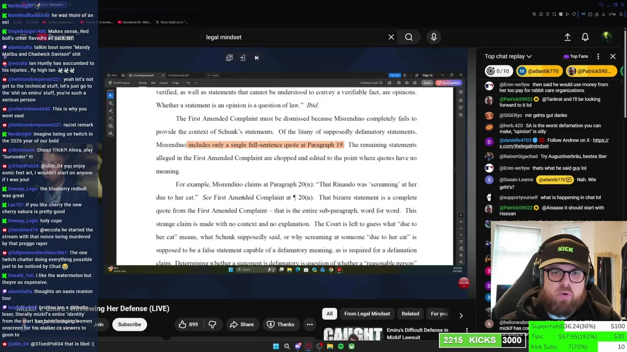Viewport: 627px width, 352px height.
Task: Open more actions ellipsis under video
Action: click(310, 324)
